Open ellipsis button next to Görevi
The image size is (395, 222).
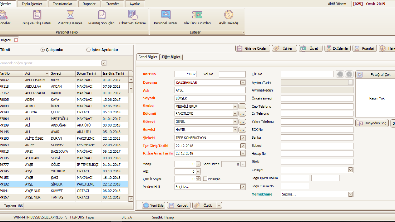pyautogui.click(x=242, y=122)
